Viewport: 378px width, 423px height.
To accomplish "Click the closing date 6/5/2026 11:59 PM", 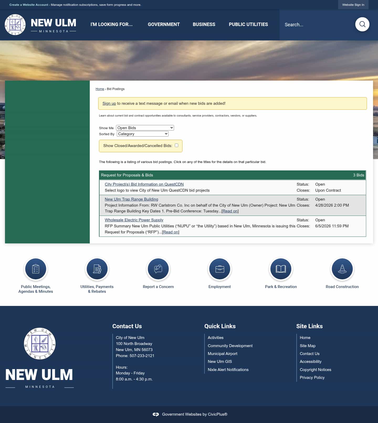I will (332, 226).
